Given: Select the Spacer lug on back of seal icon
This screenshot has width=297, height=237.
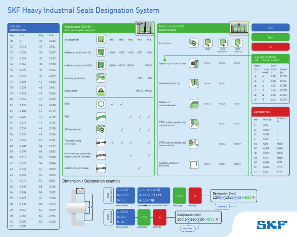Looking at the screenshot, I should point(194,63).
